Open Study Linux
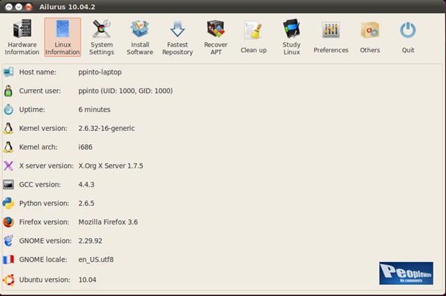The width and height of the screenshot is (446, 296). (291, 37)
